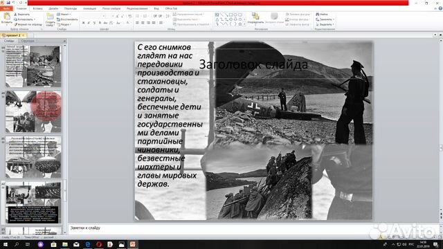Toggle italic formatting icon

pos(89,23)
